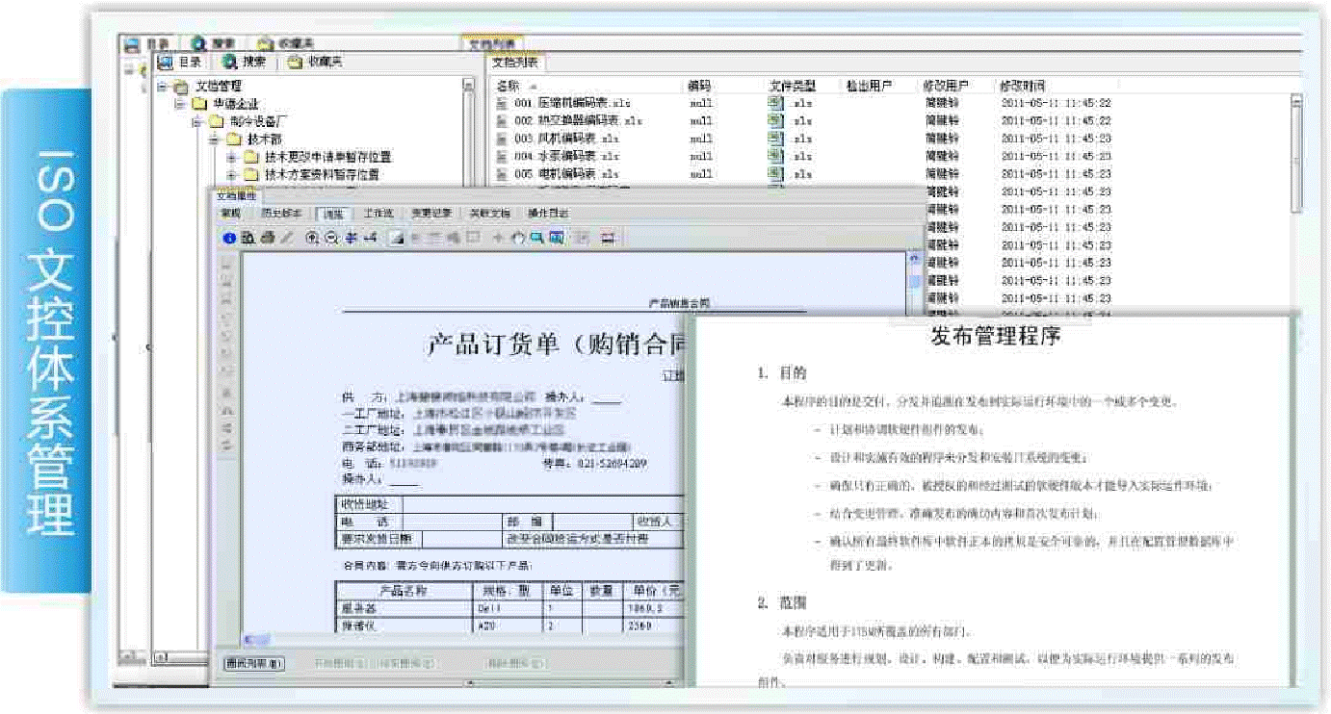Click the 圈阅列表 button at bottom
This screenshot has height=714, width=1331.
254,663
